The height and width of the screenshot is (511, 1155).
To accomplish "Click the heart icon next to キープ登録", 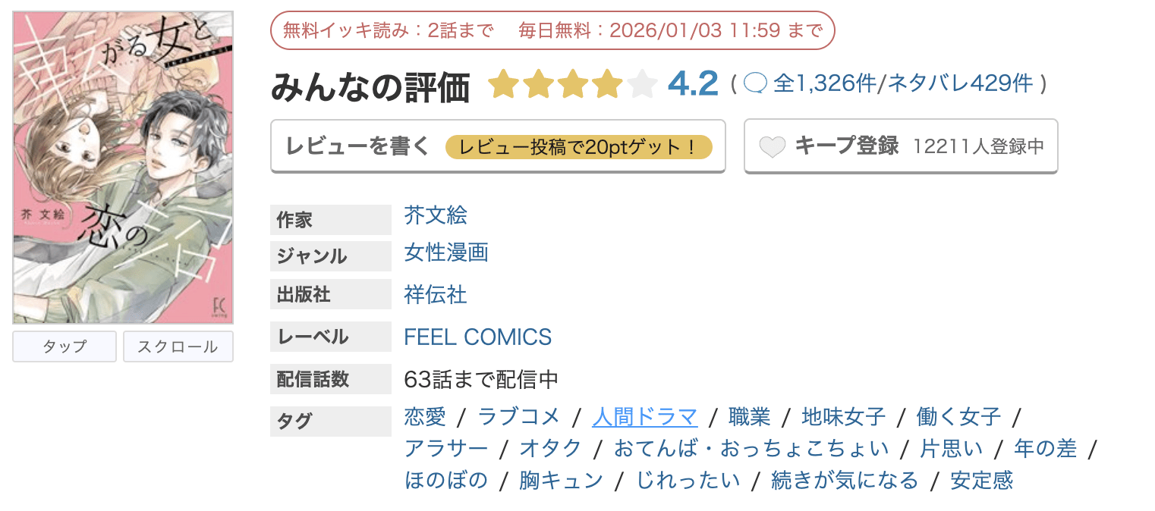I will (x=773, y=146).
